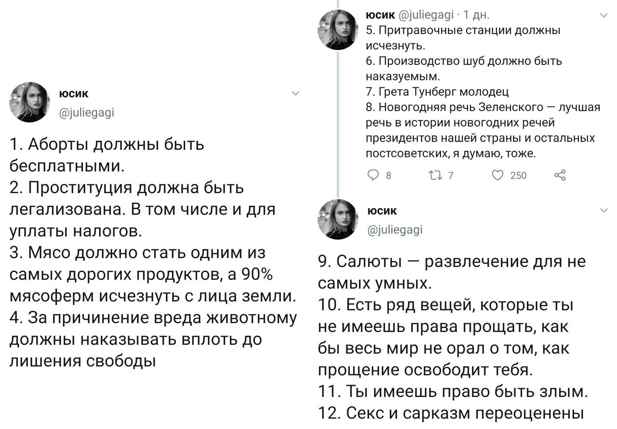
Task: Expand chevron menu on the '1 дн.' tweet
Action: point(604,16)
